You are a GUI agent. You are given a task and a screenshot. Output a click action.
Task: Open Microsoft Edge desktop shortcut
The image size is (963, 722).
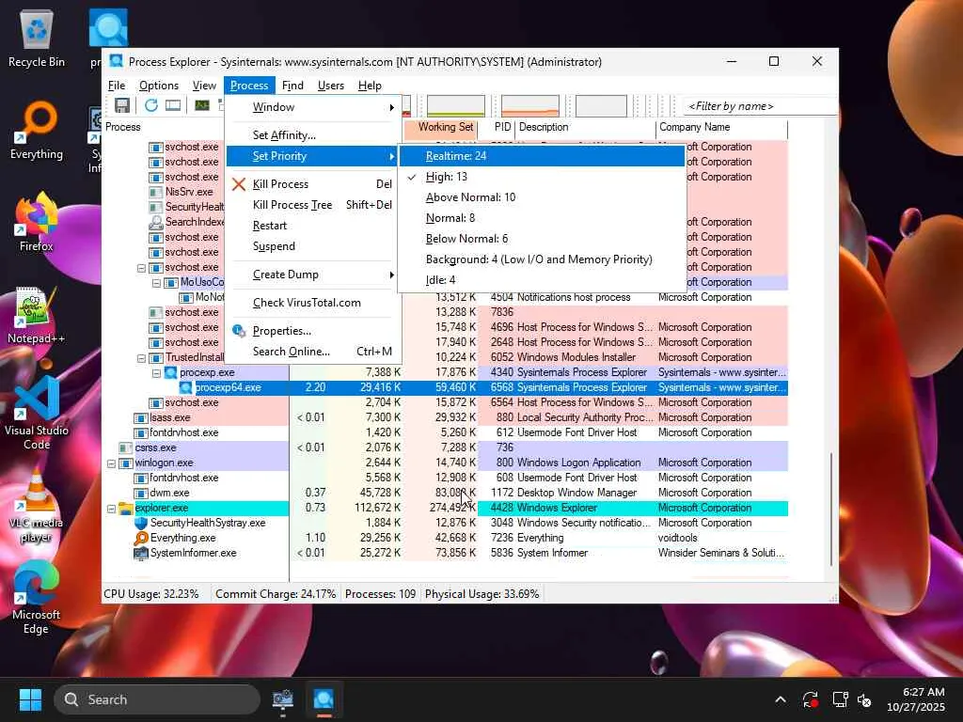tap(37, 597)
